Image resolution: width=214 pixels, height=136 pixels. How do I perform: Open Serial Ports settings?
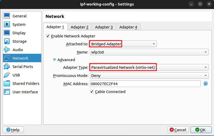22,67
